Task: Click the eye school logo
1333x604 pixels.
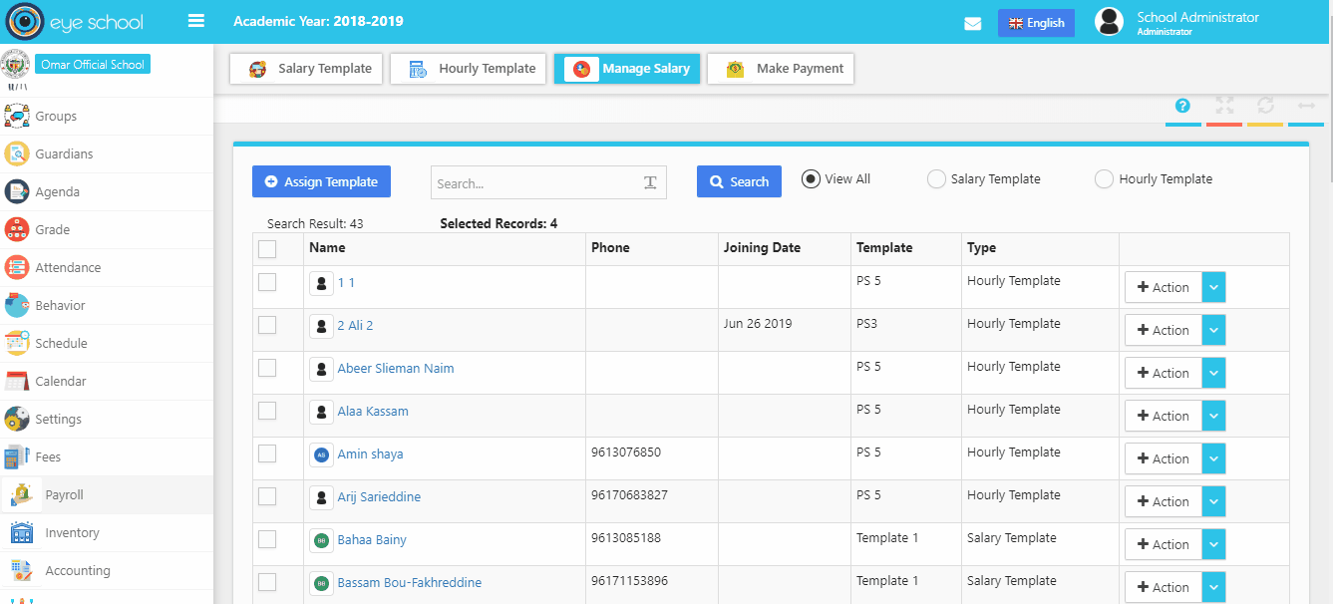Action: [x=74, y=22]
